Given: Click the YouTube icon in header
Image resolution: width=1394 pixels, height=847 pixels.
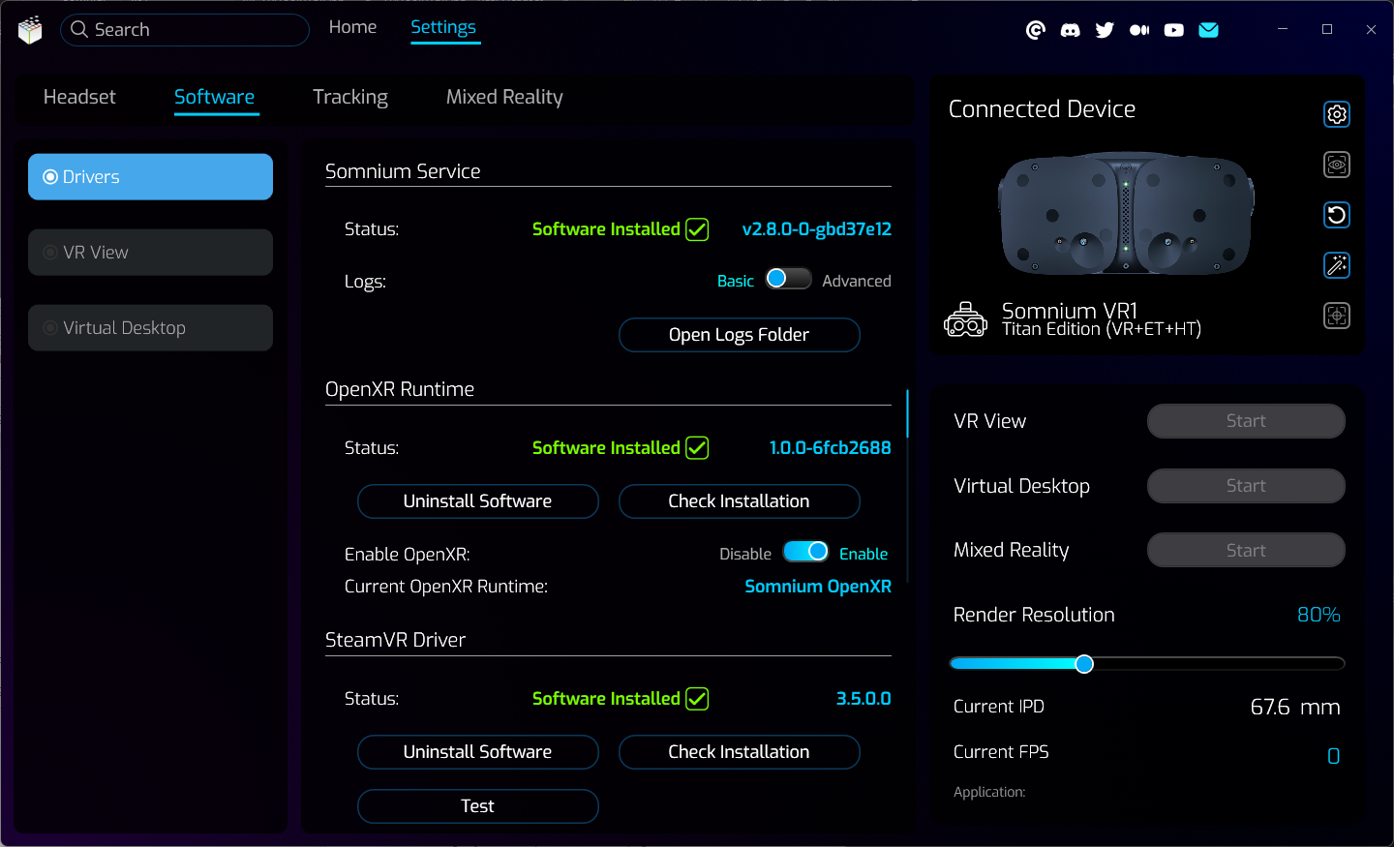Looking at the screenshot, I should (x=1173, y=30).
